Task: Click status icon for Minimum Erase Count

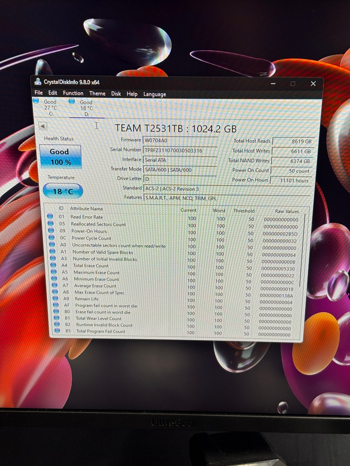Action: click(54, 279)
